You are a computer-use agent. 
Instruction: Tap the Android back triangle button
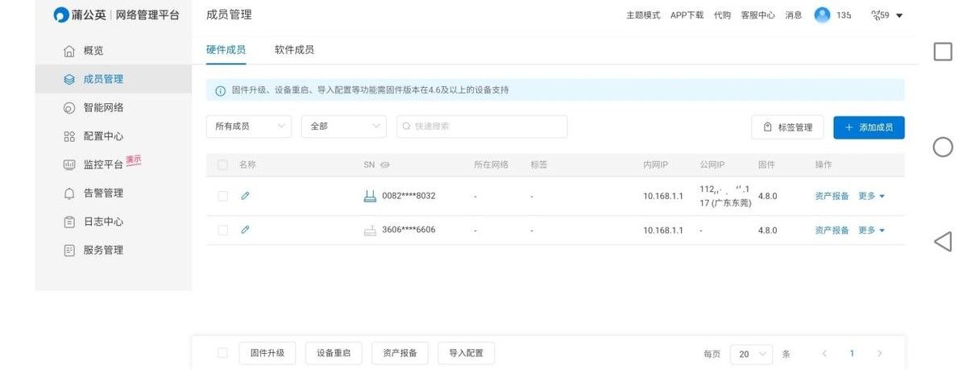(942, 241)
